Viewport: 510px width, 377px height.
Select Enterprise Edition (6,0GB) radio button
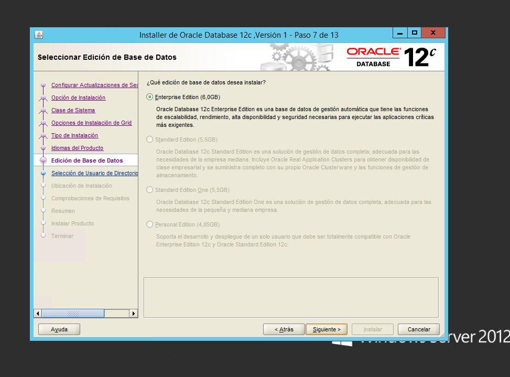pyautogui.click(x=149, y=97)
